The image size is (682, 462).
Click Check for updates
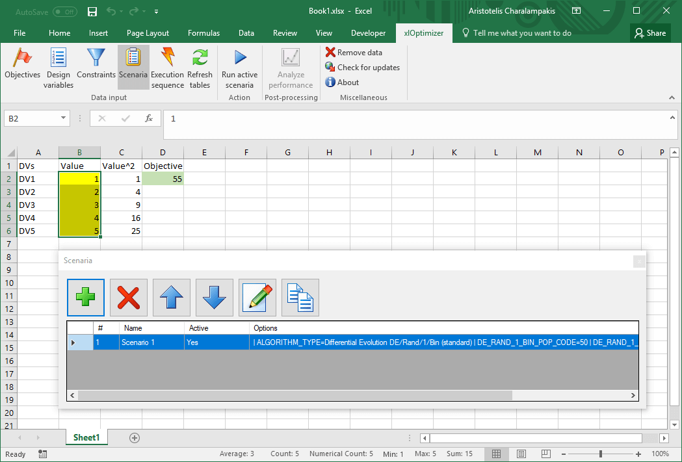point(368,68)
